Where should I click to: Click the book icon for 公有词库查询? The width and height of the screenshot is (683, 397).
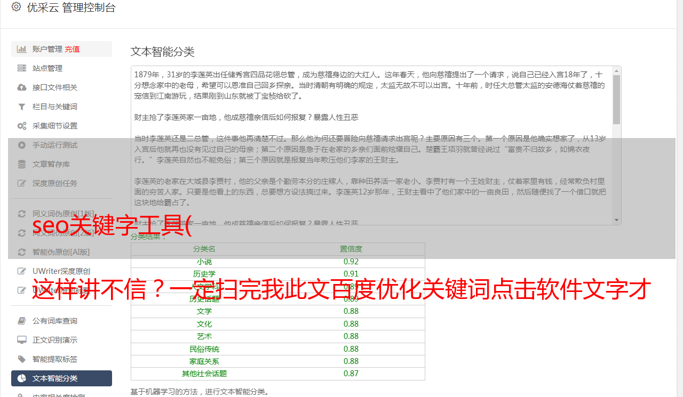point(22,321)
